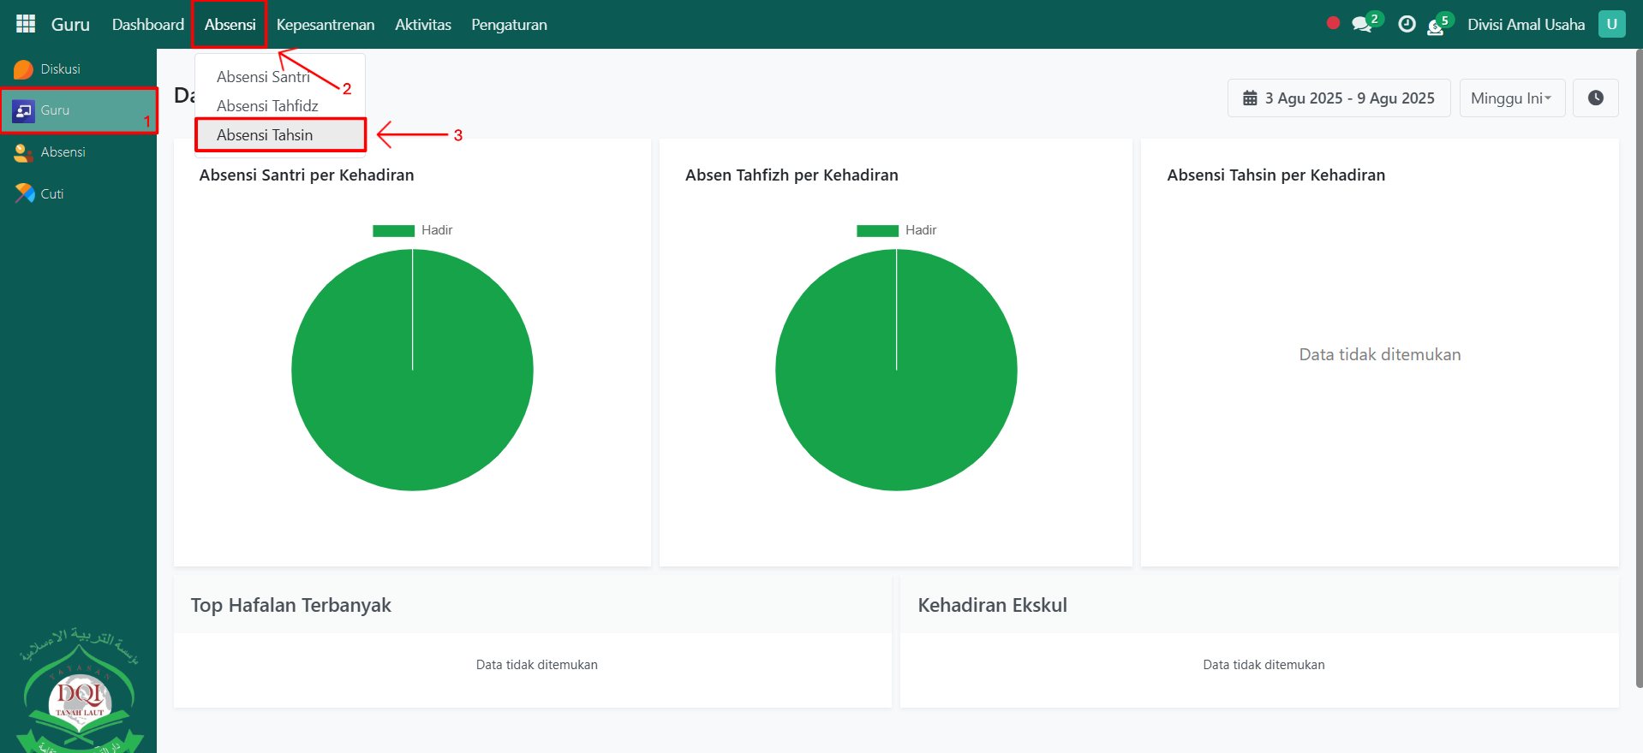Choose Absensi Tahfidz in the Absensi menu
1643x753 pixels.
coord(267,106)
